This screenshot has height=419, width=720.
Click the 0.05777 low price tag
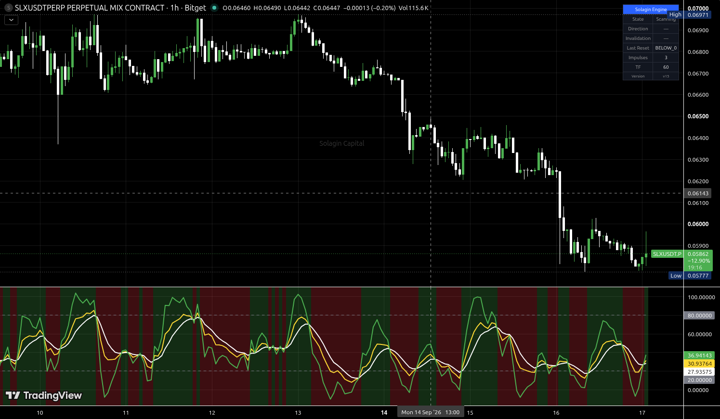698,276
